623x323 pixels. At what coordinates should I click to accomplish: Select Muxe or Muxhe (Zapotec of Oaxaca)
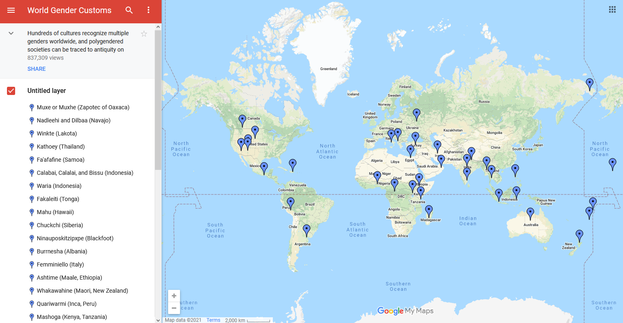point(83,107)
